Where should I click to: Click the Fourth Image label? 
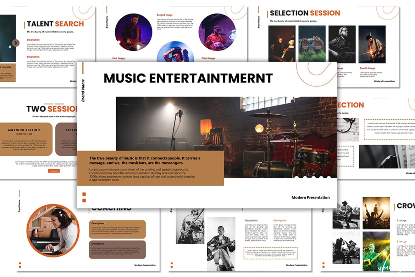[x=367, y=68]
